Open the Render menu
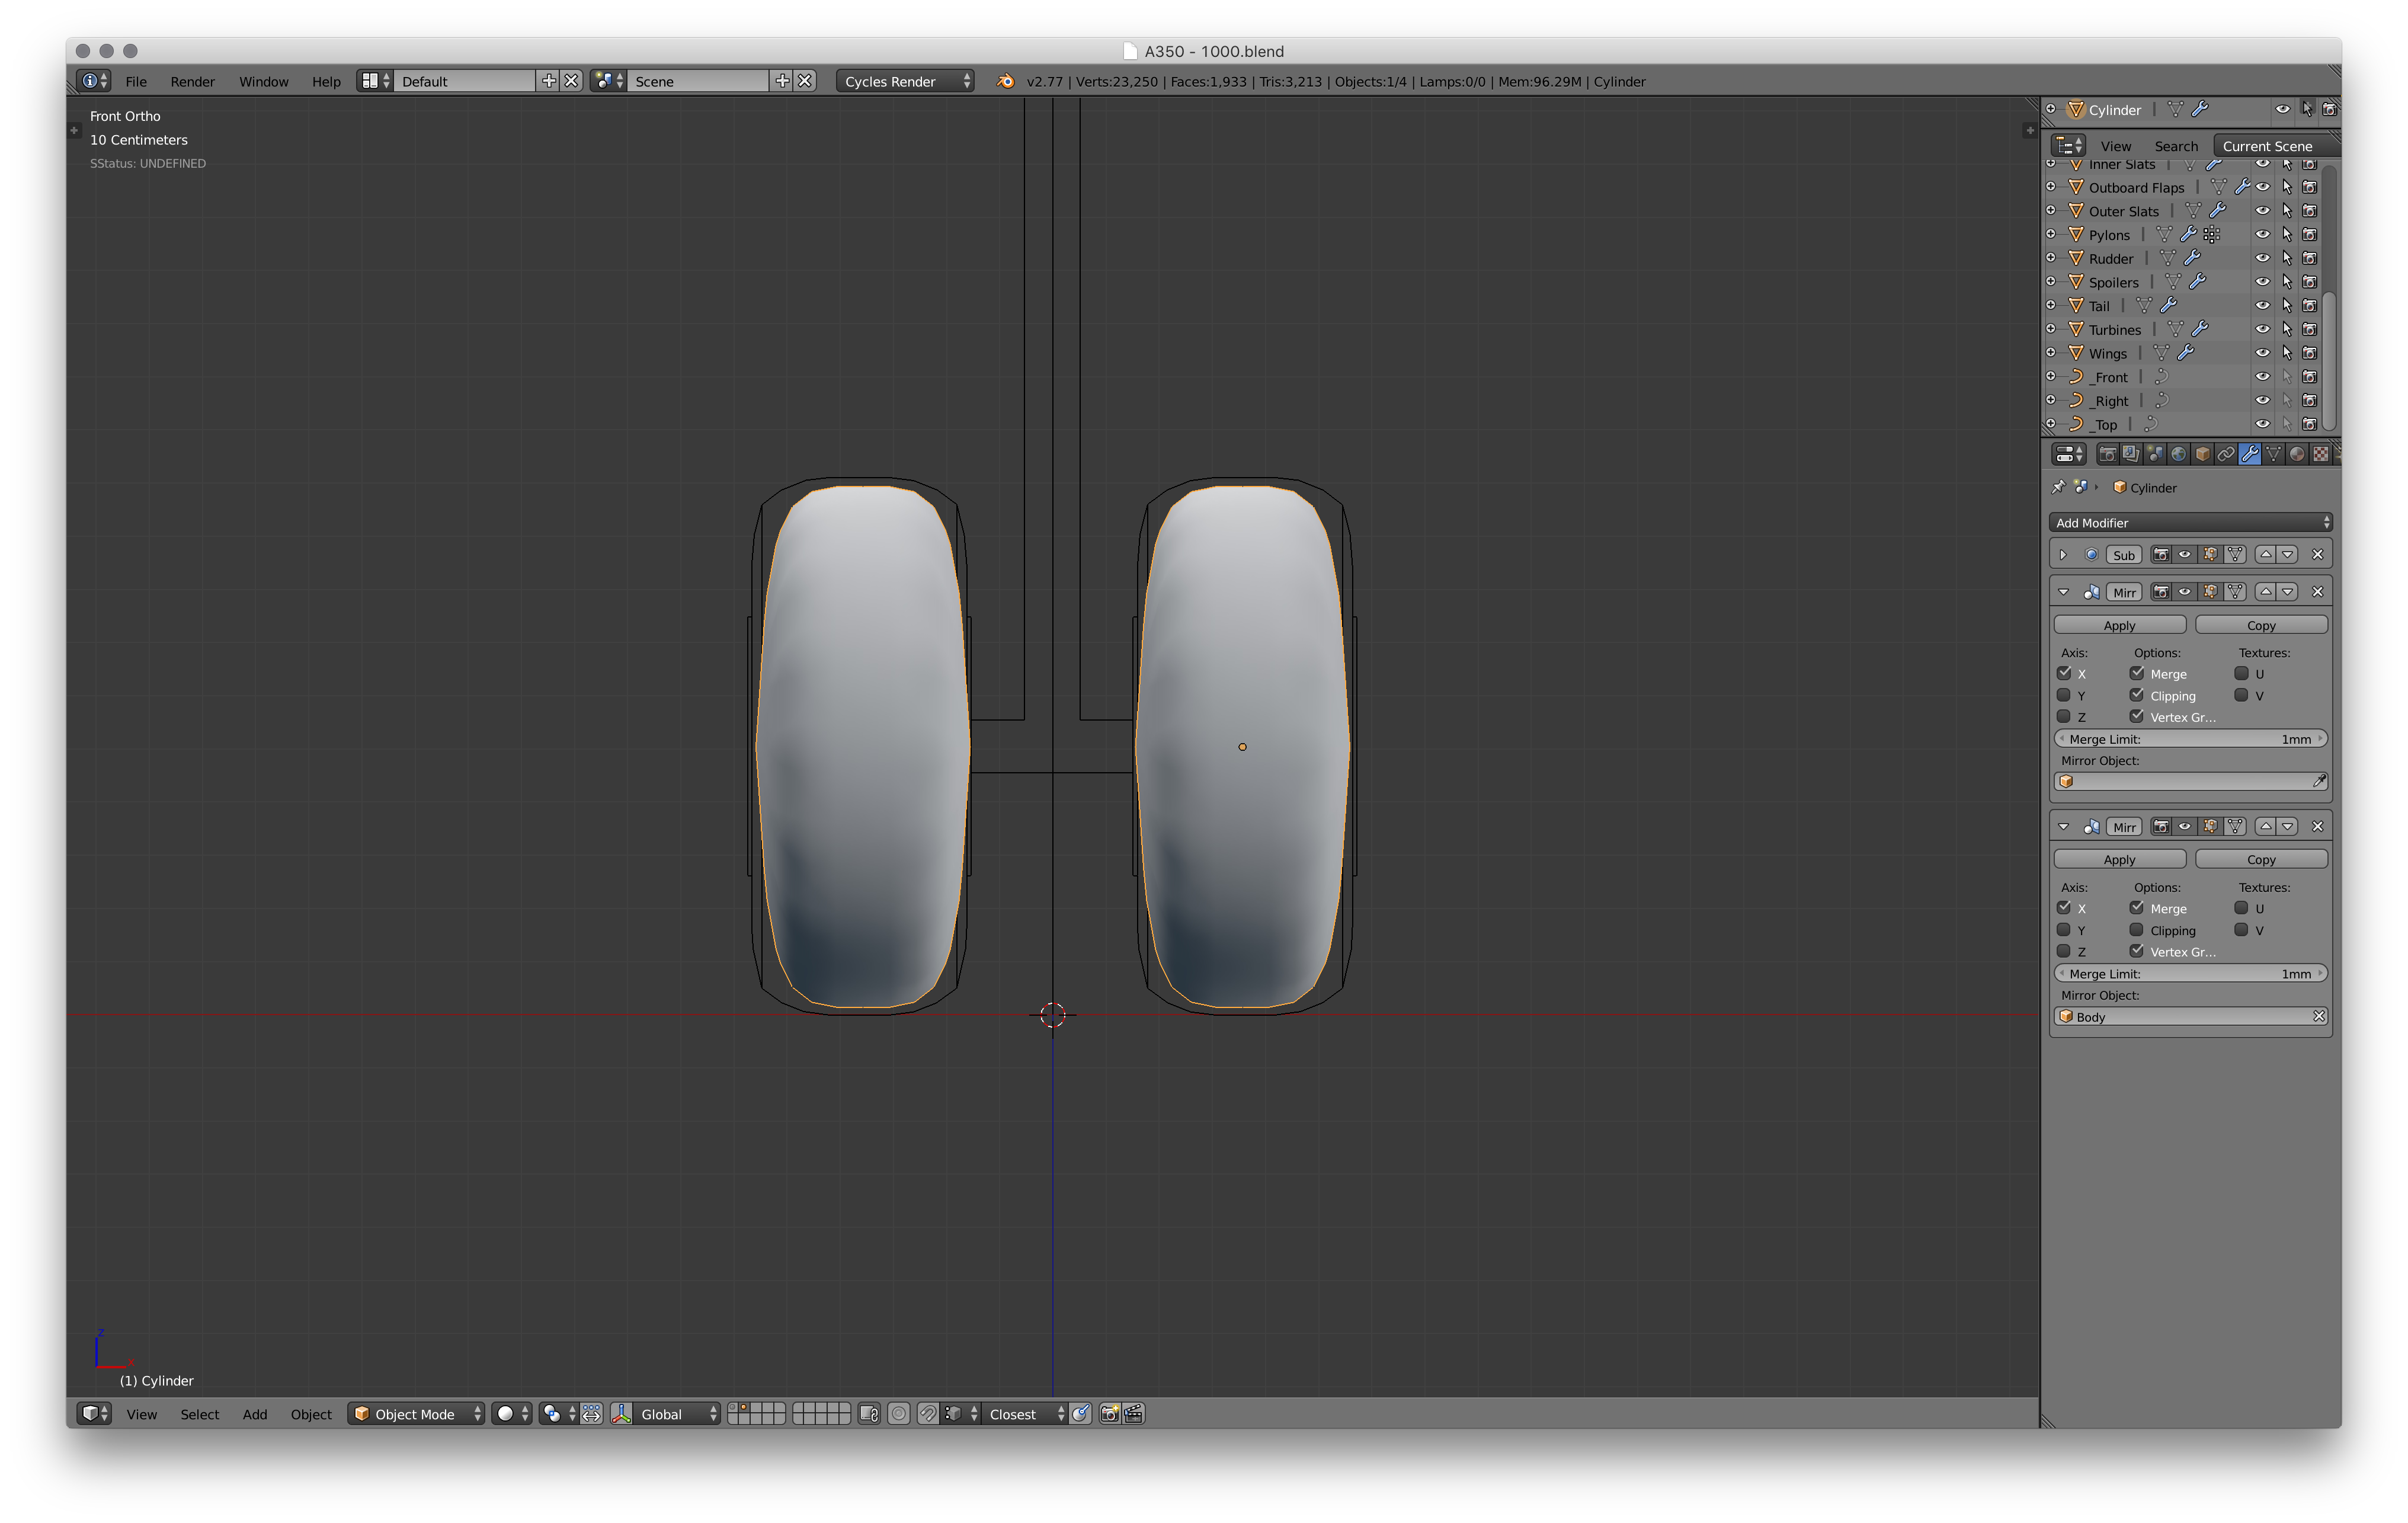 tap(192, 81)
